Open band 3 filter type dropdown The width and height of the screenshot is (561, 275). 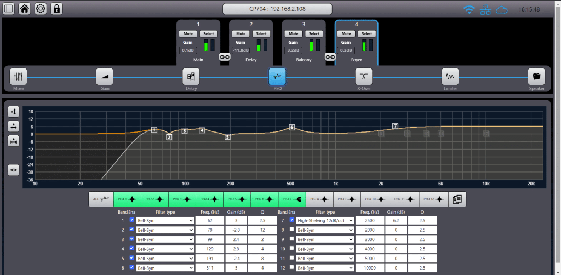pos(165,239)
